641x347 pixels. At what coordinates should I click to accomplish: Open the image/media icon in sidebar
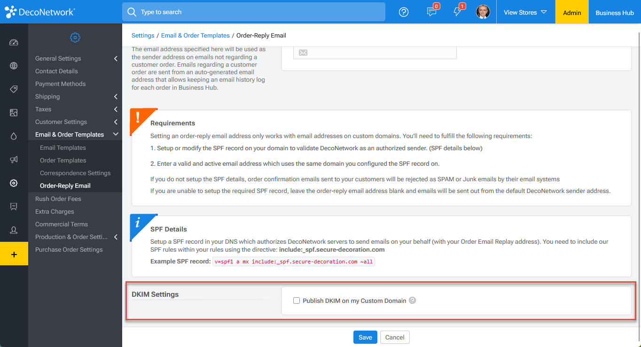click(14, 112)
